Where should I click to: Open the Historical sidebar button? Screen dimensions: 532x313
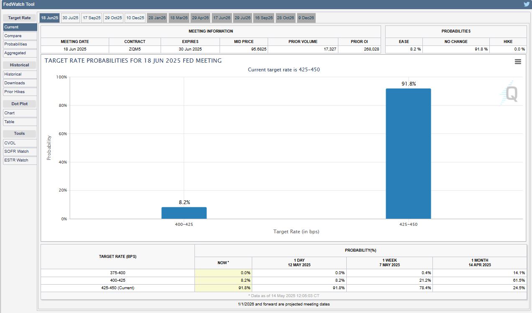20,74
